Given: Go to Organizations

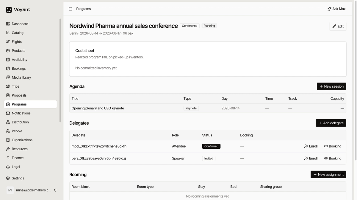Looking at the screenshot, I should pos(30,140).
